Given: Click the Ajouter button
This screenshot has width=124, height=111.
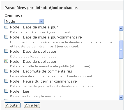Looking at the screenshot, I should coord(13,105).
